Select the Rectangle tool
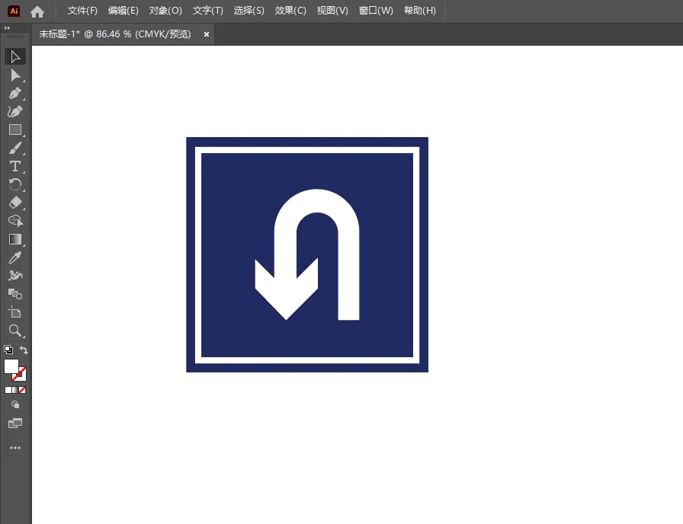 (15, 130)
